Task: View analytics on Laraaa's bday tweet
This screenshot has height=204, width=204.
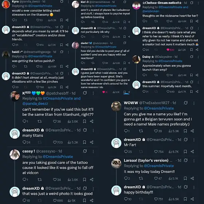Action: pos(173,178)
